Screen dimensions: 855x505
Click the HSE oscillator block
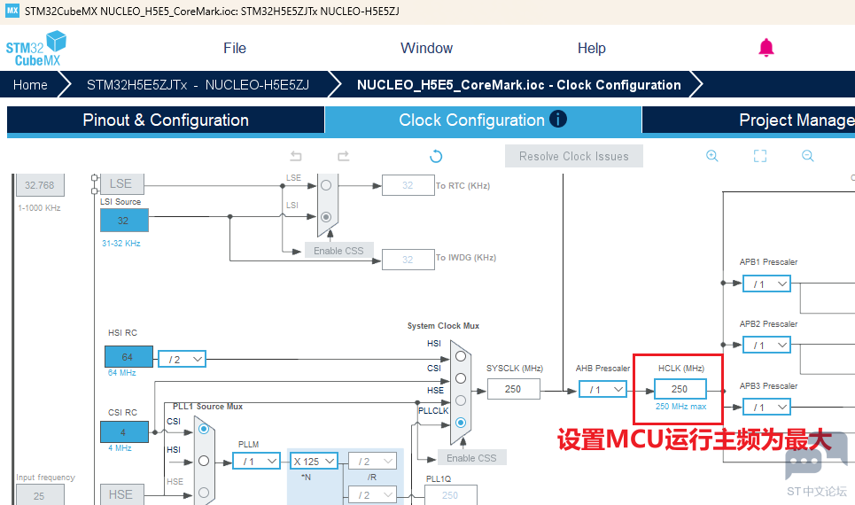[x=121, y=494]
